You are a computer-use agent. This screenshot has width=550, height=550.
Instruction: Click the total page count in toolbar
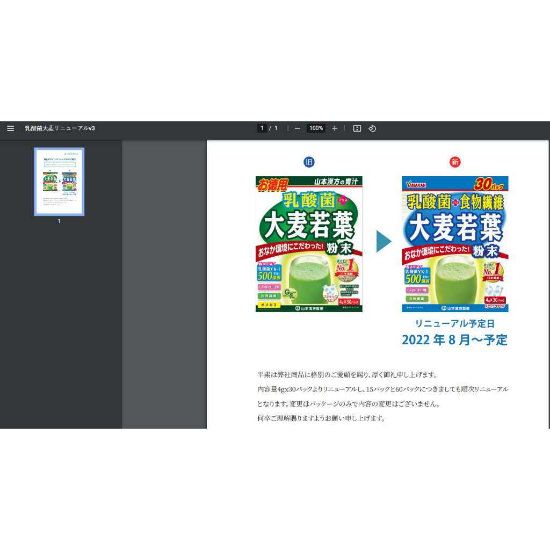[276, 128]
